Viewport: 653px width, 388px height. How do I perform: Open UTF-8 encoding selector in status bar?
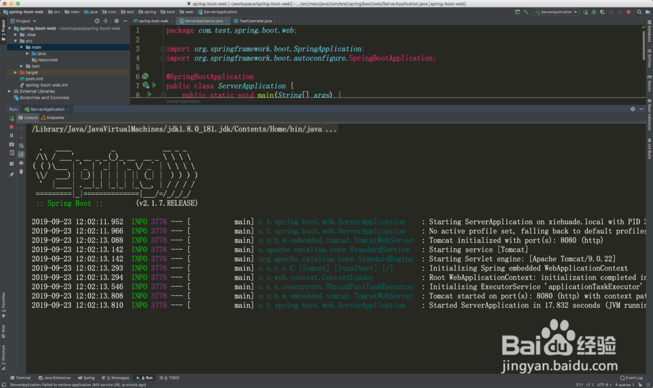pyautogui.click(x=604, y=385)
